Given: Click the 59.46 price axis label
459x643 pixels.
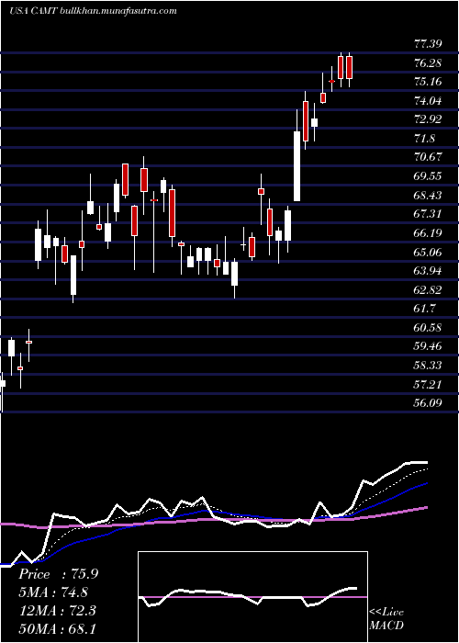Looking at the screenshot, I should [x=428, y=346].
